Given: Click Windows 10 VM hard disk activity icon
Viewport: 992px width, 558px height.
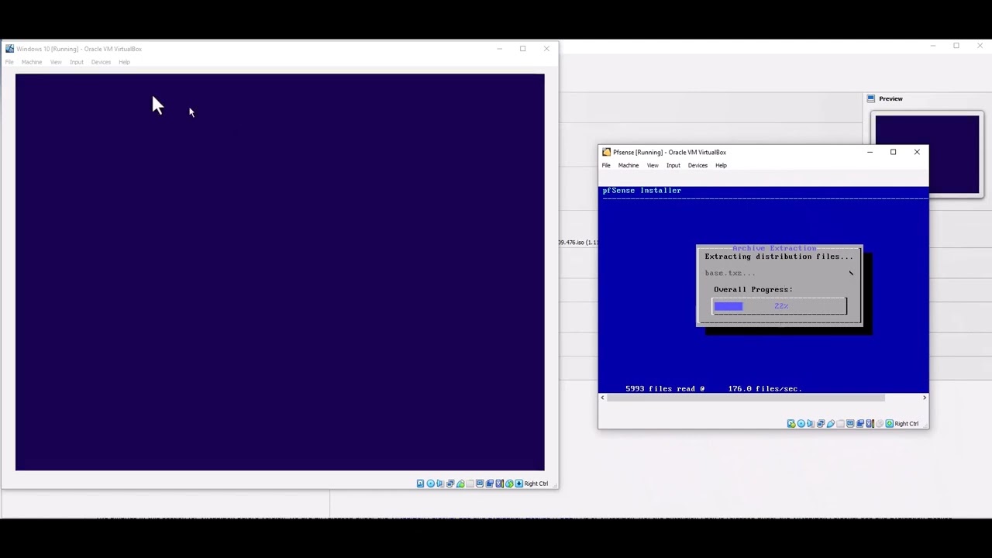Looking at the screenshot, I should [x=421, y=484].
